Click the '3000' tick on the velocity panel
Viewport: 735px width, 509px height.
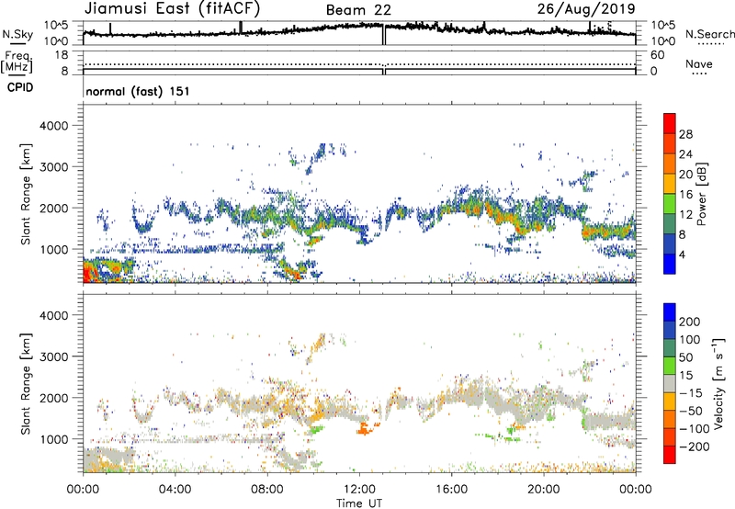[x=53, y=356]
